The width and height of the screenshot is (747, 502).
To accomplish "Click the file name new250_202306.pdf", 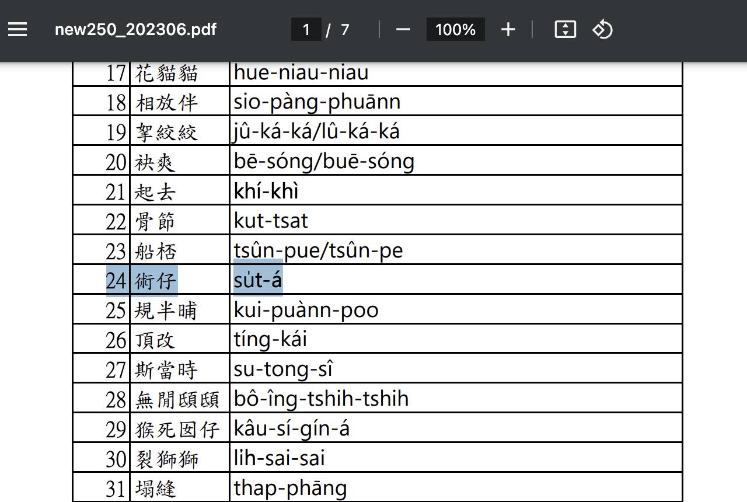I will pos(135,30).
